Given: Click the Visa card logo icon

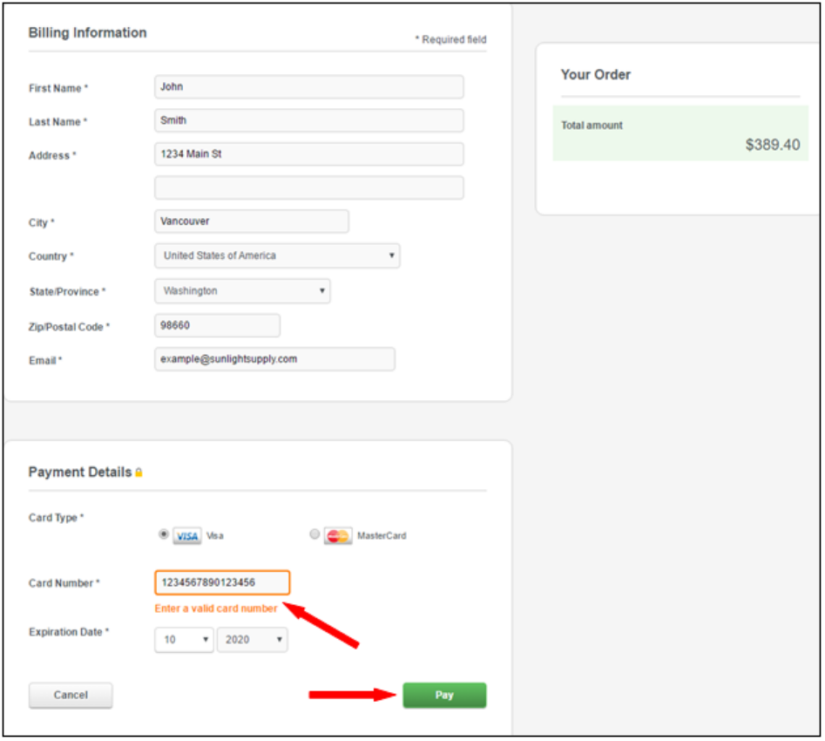Looking at the screenshot, I should [x=187, y=536].
